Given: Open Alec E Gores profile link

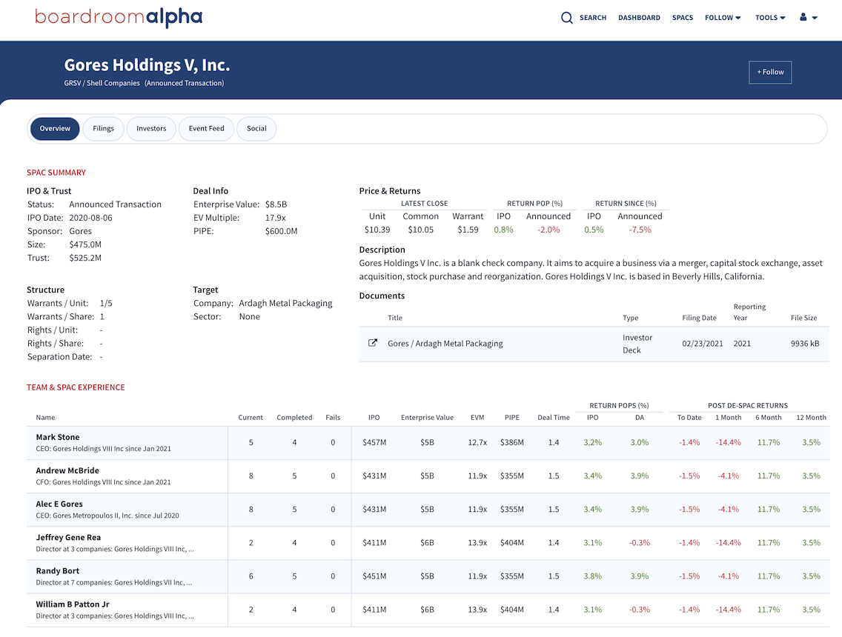Looking at the screenshot, I should click(x=59, y=504).
